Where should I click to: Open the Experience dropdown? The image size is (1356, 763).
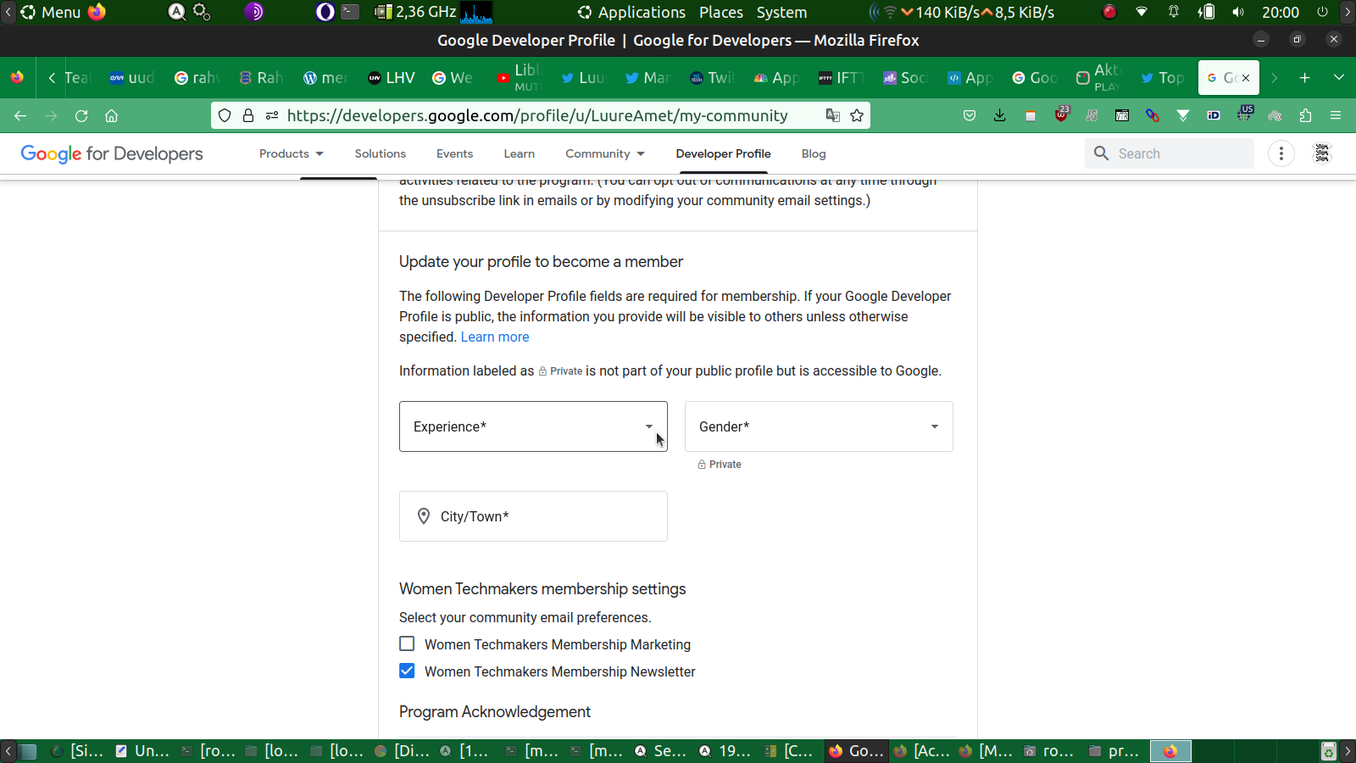(x=533, y=426)
